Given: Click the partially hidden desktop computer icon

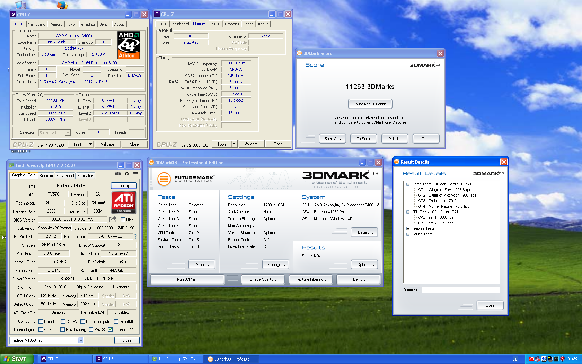Looking at the screenshot, I should (21, 5).
